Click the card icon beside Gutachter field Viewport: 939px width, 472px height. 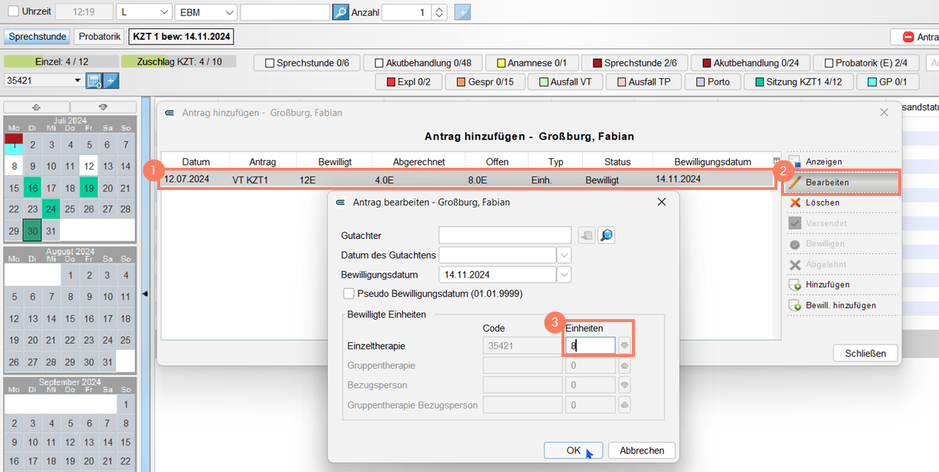(587, 235)
